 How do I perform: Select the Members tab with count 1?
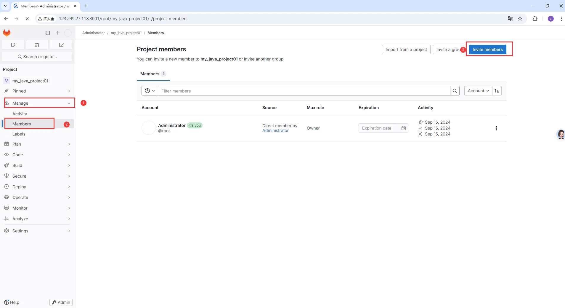click(153, 74)
